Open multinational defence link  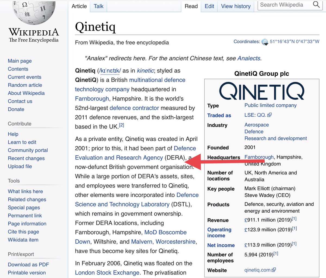click(x=157, y=80)
